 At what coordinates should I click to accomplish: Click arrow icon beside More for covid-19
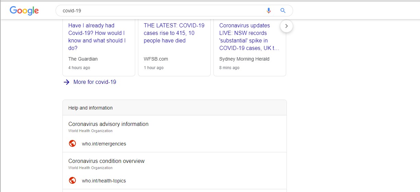[x=67, y=82]
